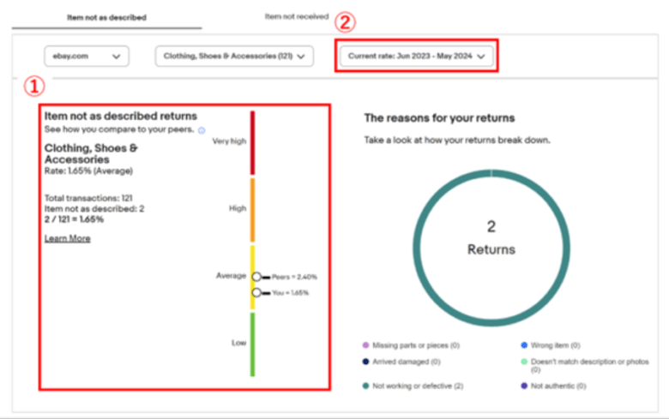Click the red Very high rate bar
Viewport: 669px width, 419px height.
[x=253, y=142]
